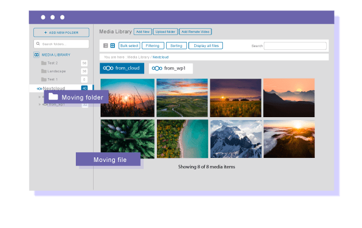Switch to grid view icon
The image size is (362, 228).
click(113, 46)
